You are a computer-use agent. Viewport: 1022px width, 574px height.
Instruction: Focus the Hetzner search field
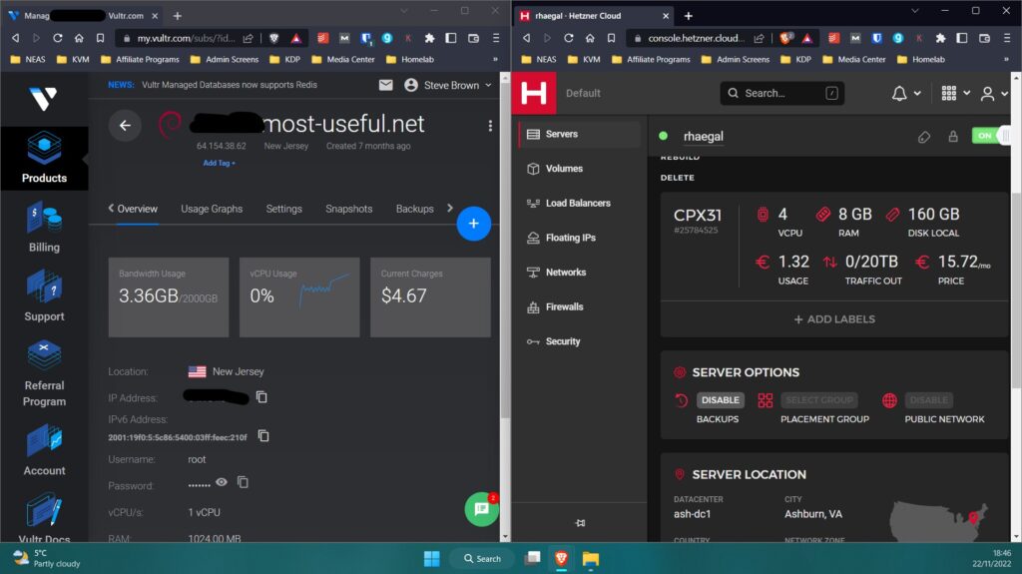tap(781, 93)
